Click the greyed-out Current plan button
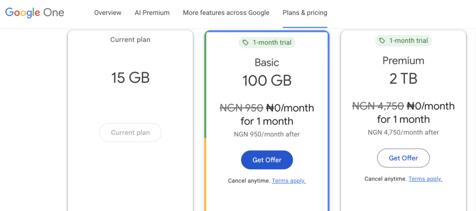Image resolution: width=476 pixels, height=211 pixels. tap(130, 133)
